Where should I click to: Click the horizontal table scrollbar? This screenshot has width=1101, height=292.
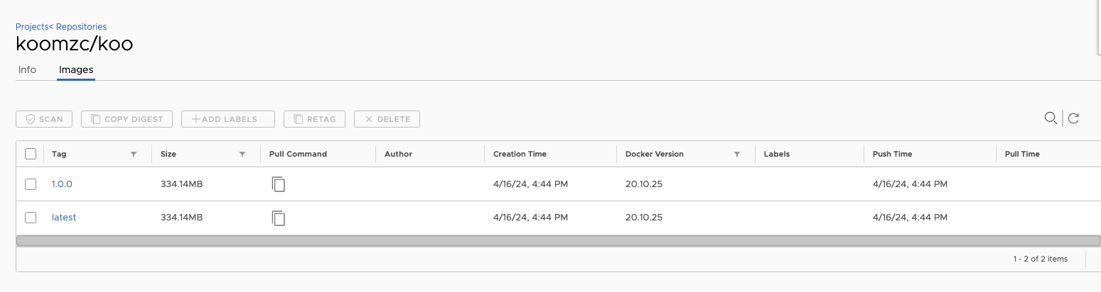pyautogui.click(x=558, y=241)
